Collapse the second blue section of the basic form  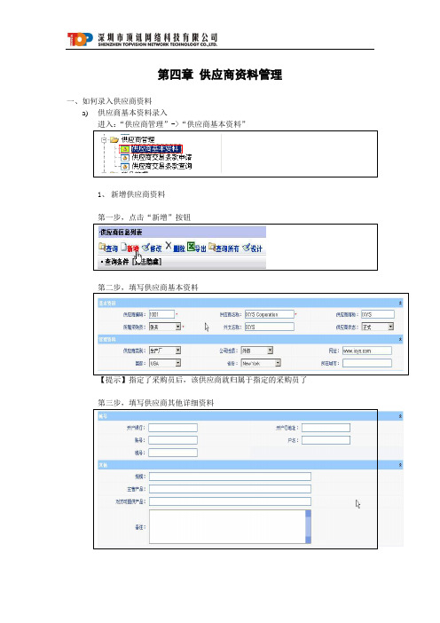click(400, 339)
